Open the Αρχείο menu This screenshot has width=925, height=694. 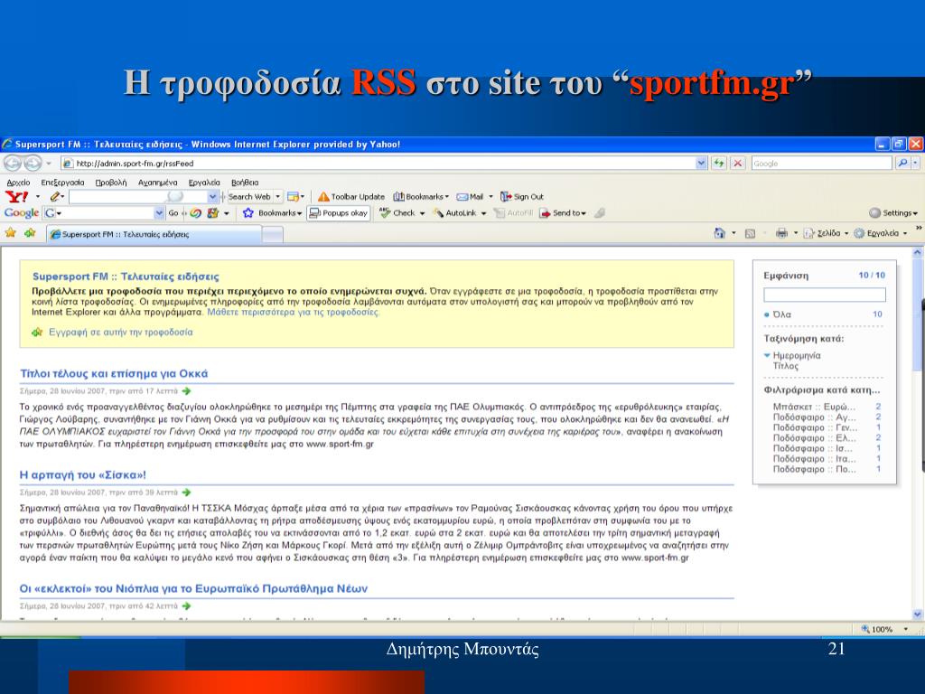coord(18,183)
